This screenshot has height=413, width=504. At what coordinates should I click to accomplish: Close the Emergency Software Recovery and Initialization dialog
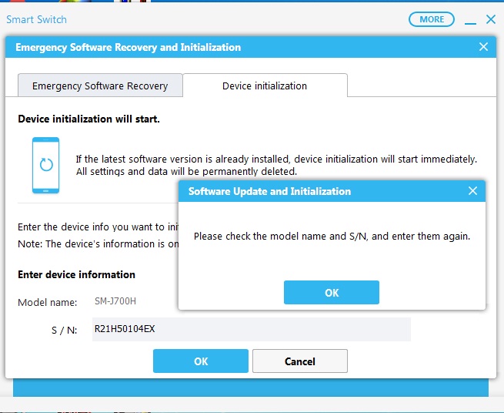click(483, 47)
